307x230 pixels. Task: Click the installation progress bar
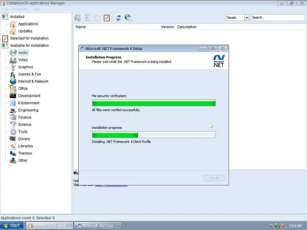(154, 134)
